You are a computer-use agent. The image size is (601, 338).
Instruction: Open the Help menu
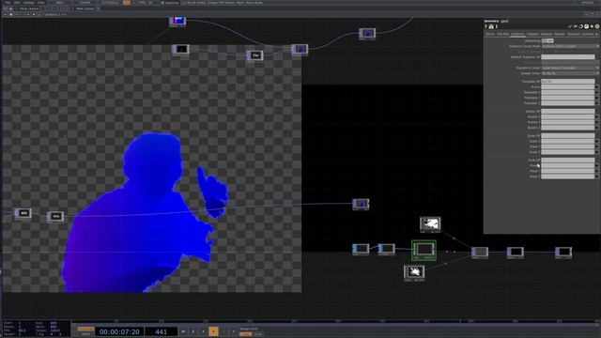coord(40,3)
